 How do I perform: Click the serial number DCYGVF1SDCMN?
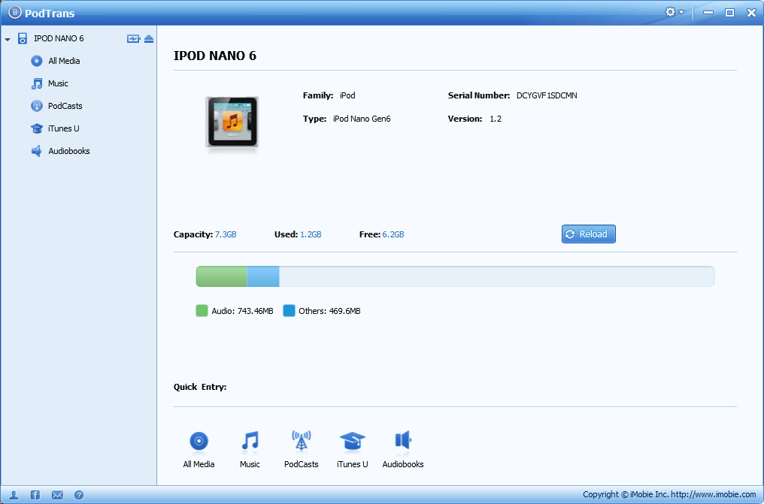pos(547,96)
